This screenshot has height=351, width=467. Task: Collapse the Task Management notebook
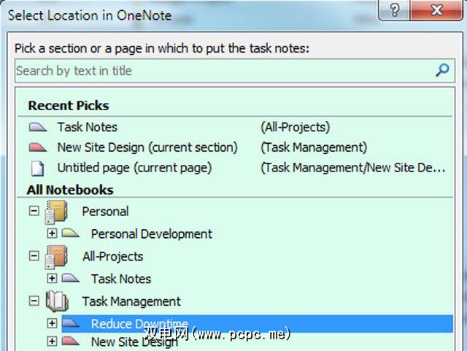(34, 301)
